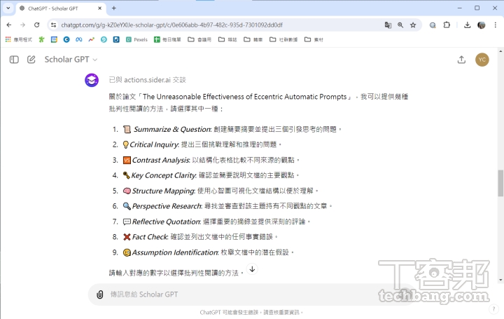Translate this page icon in address bar

(388, 25)
